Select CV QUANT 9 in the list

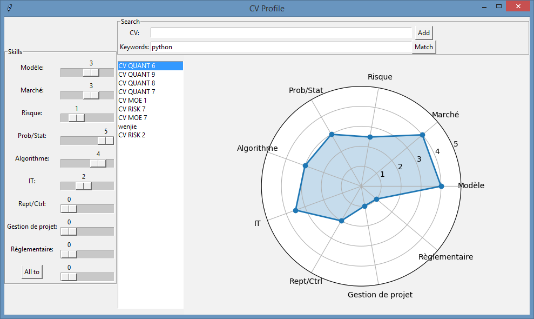[x=137, y=75]
